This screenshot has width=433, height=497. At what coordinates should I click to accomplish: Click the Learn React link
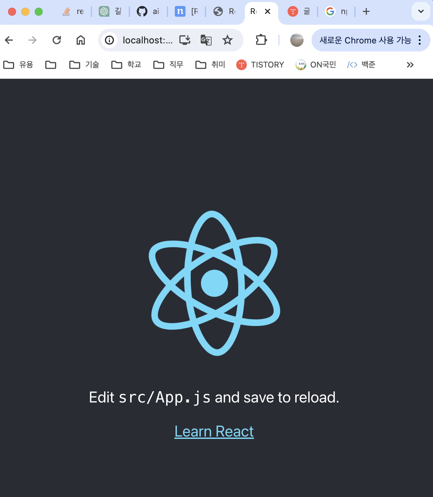click(214, 432)
